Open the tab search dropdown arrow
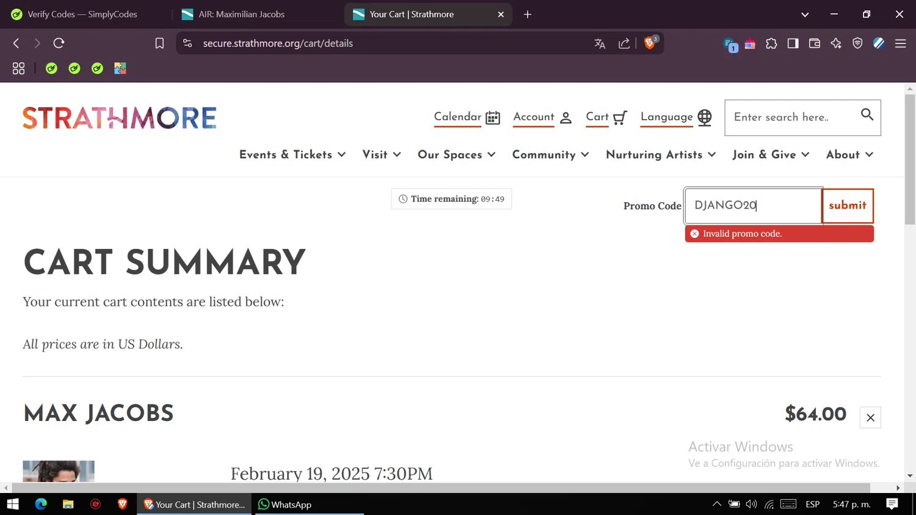The width and height of the screenshot is (916, 515). coord(805,14)
